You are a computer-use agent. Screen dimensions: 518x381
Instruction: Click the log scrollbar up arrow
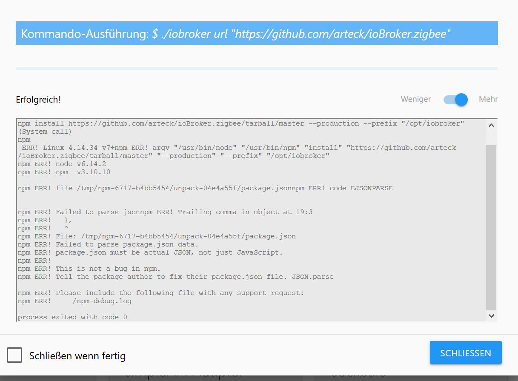tap(491, 126)
